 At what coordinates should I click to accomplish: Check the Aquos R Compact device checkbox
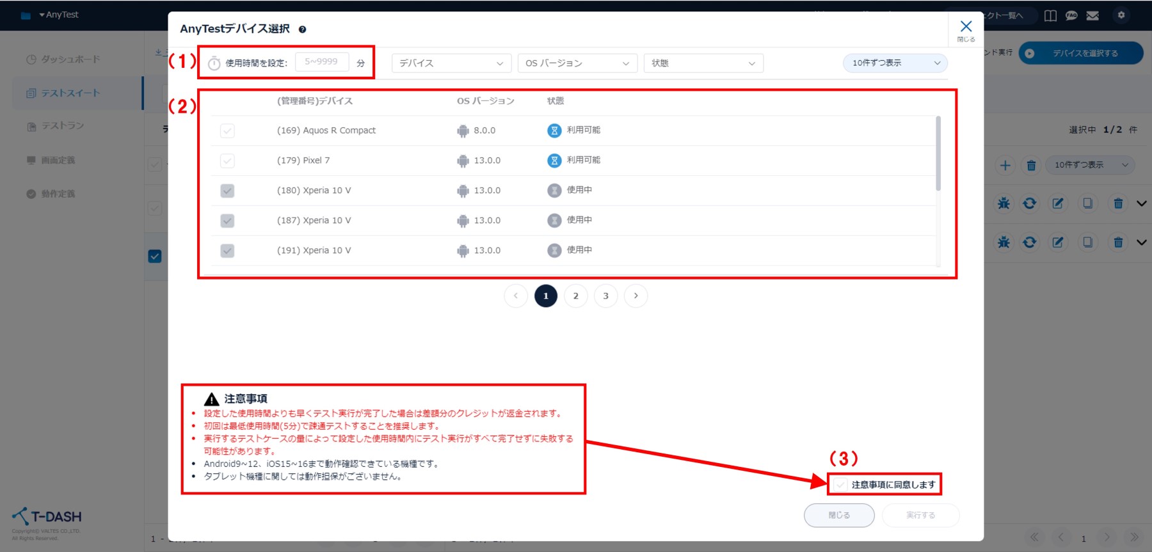(227, 131)
